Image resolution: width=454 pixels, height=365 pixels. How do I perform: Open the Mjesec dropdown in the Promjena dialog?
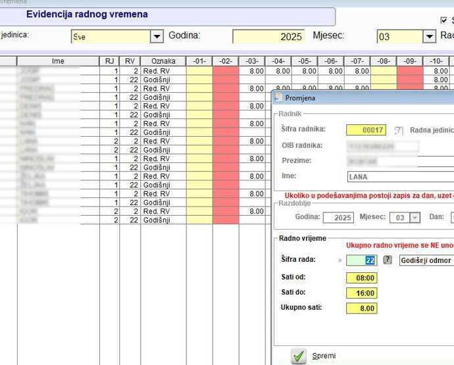tap(415, 218)
